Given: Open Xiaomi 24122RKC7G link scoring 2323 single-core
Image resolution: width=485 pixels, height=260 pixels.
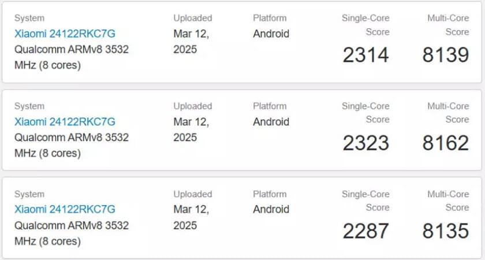Looking at the screenshot, I should point(65,122).
